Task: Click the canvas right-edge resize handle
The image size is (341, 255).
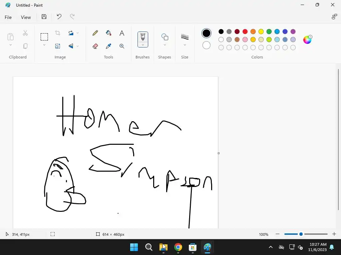Action: (x=218, y=153)
